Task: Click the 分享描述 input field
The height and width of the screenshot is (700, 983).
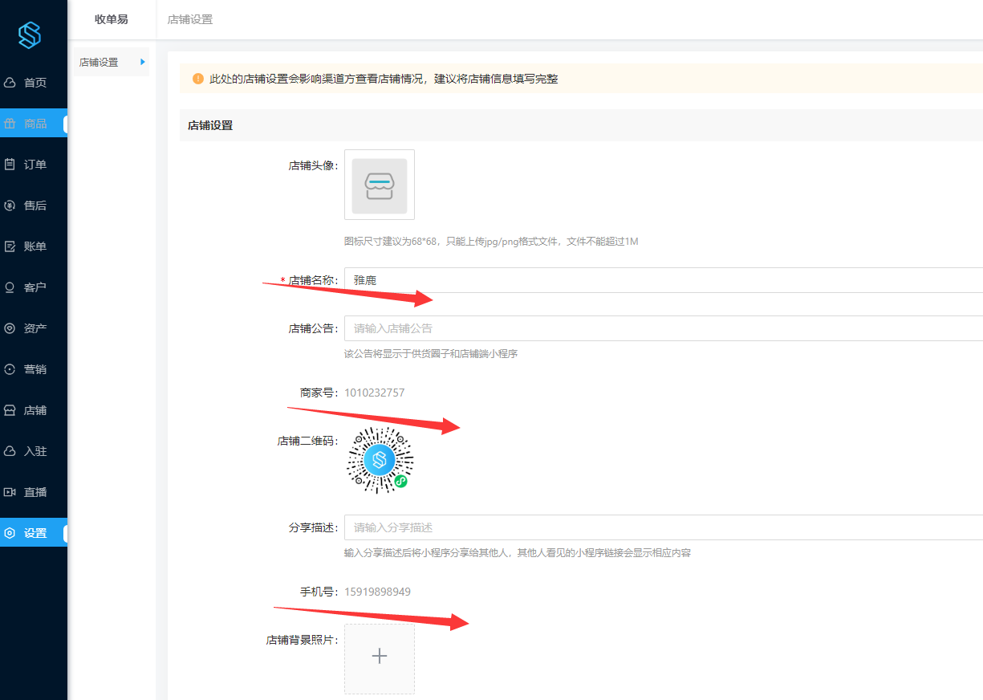Action: point(663,527)
